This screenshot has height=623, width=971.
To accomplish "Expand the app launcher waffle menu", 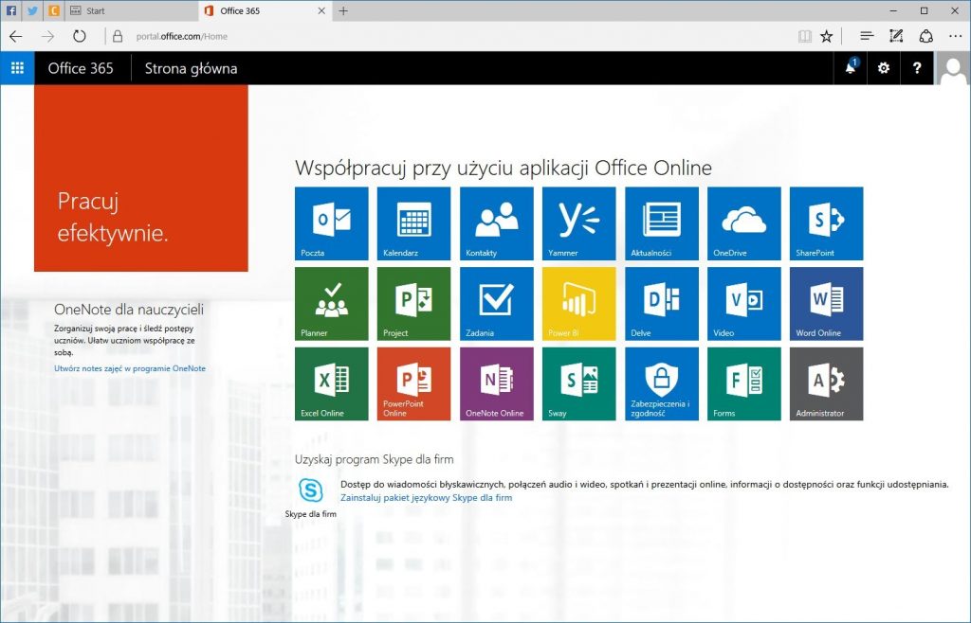I will pos(17,68).
